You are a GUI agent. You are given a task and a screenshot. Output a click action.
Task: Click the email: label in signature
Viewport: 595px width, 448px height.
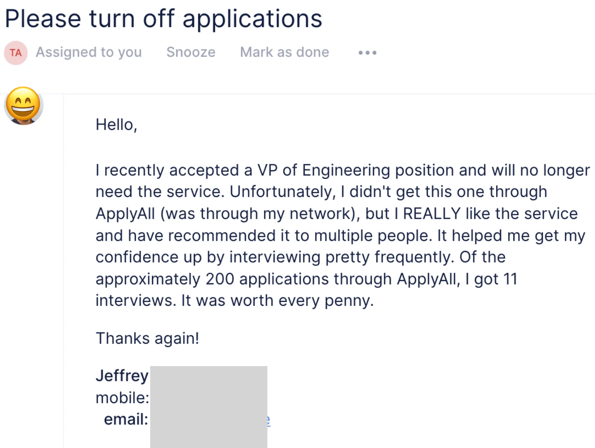[126, 419]
